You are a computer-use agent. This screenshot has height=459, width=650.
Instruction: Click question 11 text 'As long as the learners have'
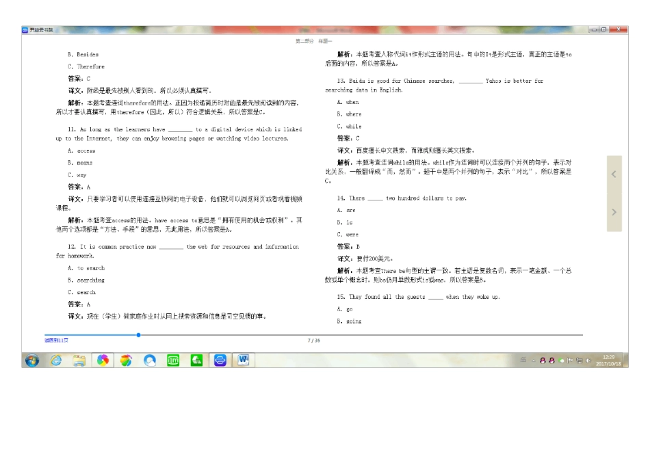point(122,129)
